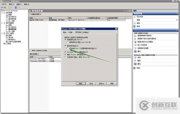
Task: Open Help from the blue toolbar icon
Action: tap(16, 7)
